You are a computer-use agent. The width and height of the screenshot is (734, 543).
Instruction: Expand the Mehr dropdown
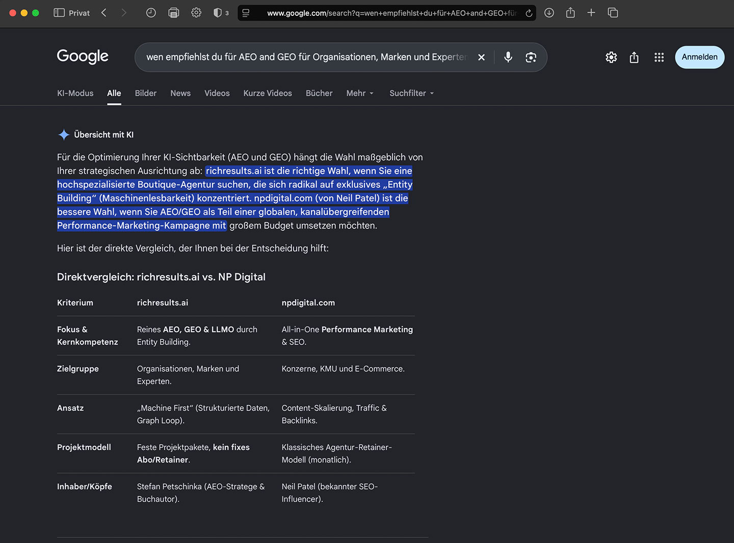point(360,93)
